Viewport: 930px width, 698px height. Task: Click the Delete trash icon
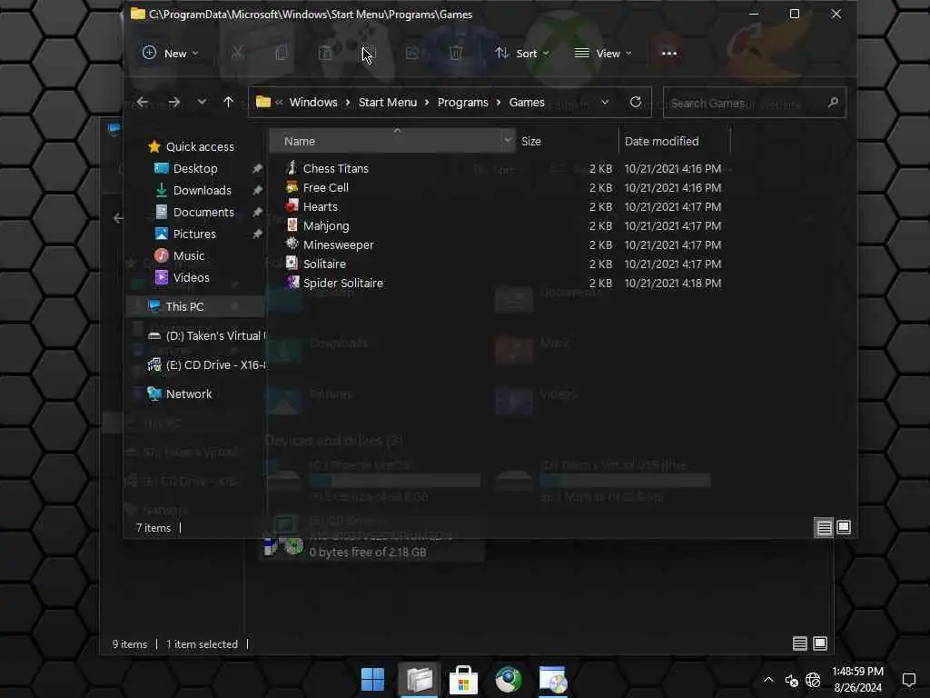click(456, 54)
